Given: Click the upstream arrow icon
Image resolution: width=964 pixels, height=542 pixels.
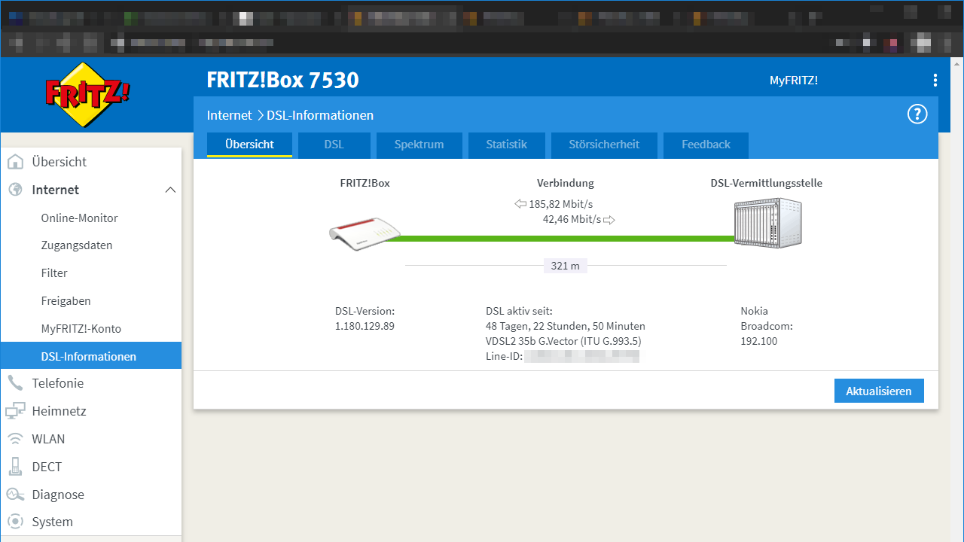Looking at the screenshot, I should coord(609,220).
